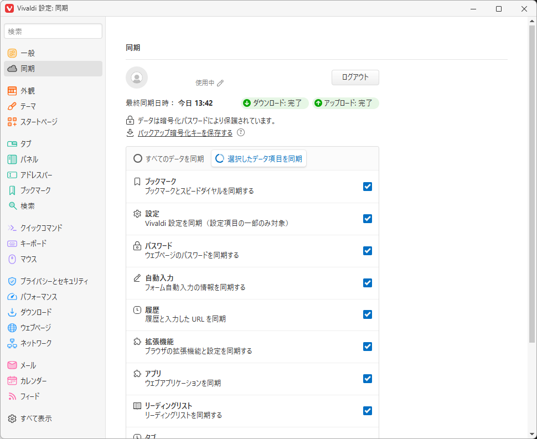Click the clock icon beside the 履歴 row
The width and height of the screenshot is (537, 439).
[x=137, y=310]
